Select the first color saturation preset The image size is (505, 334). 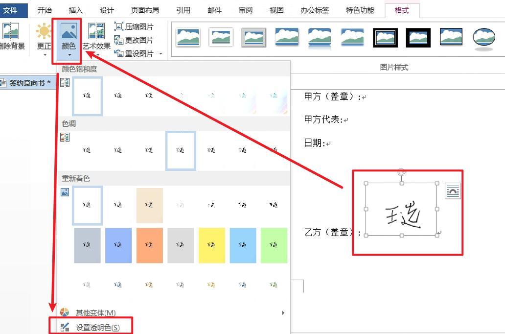[87, 96]
